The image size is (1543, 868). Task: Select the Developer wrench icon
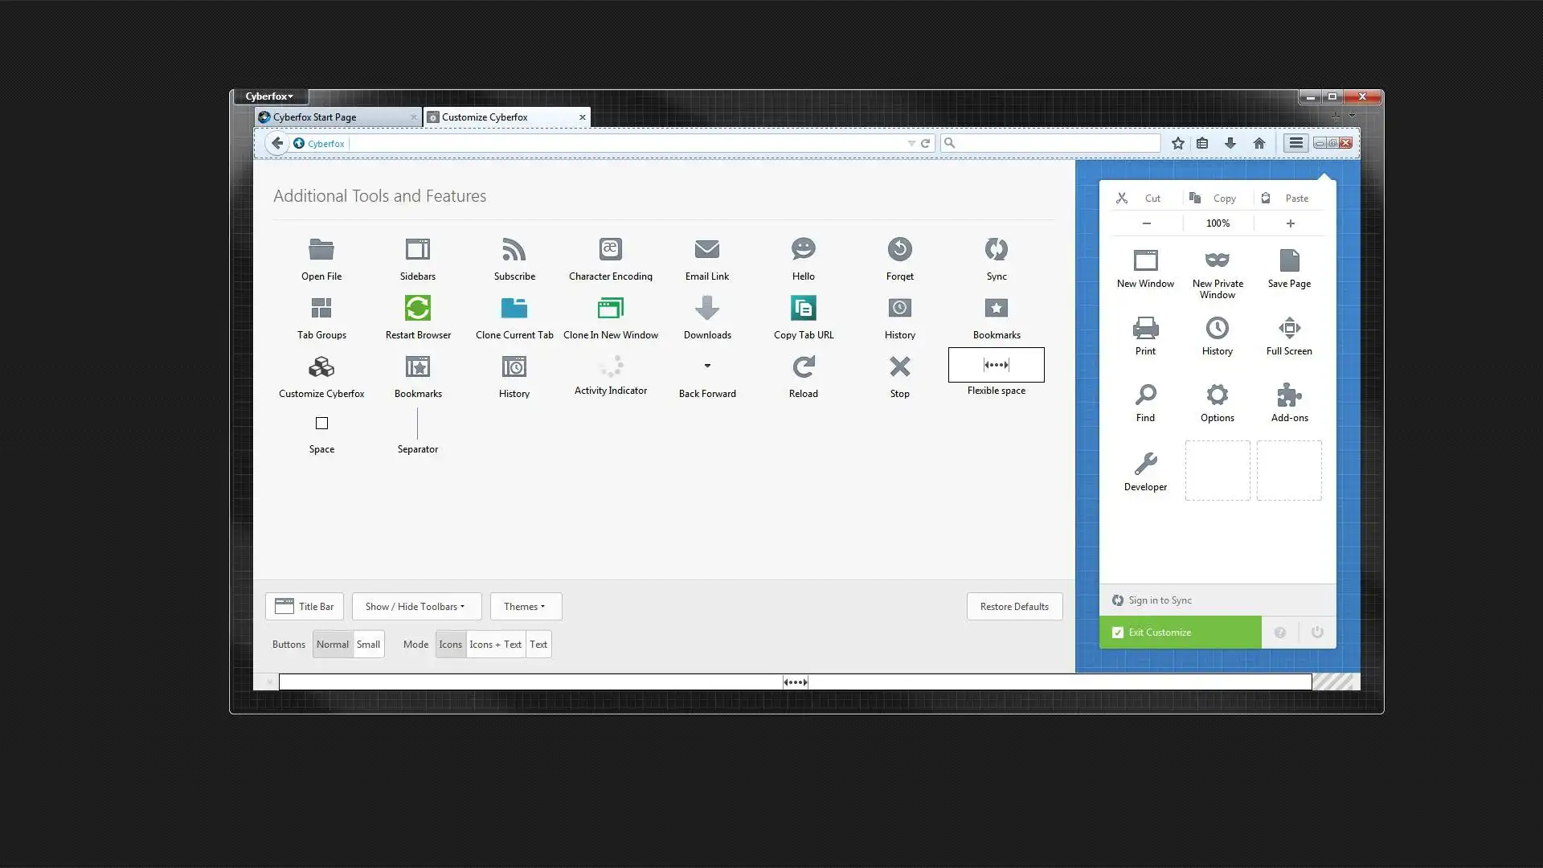point(1145,464)
